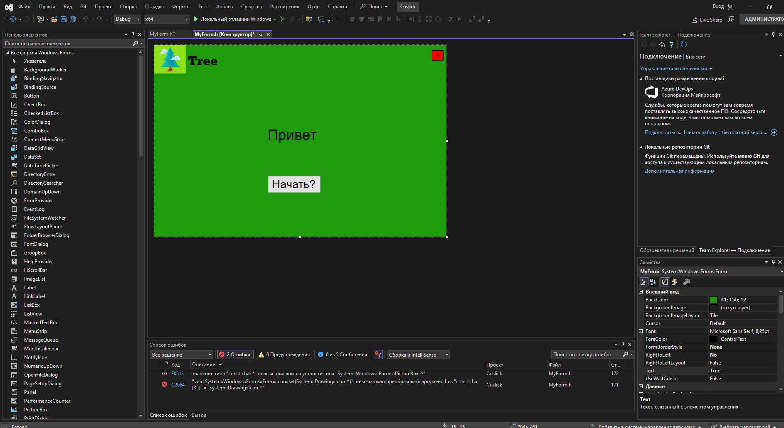This screenshot has width=784, height=428.
Task: Collapse Локальные репозитории Git section
Action: [x=641, y=147]
